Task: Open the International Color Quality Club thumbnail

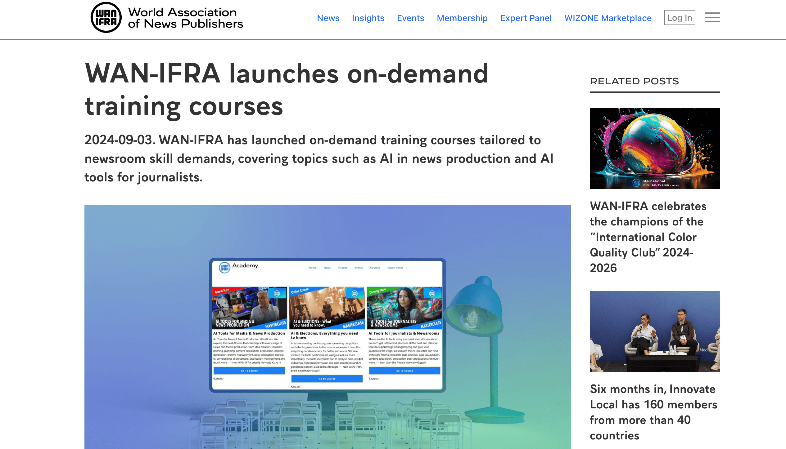Action: [x=655, y=149]
